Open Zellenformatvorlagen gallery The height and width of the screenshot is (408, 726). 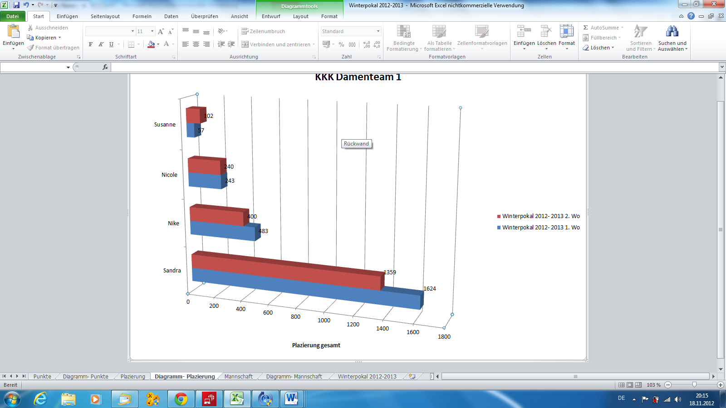[x=482, y=38]
